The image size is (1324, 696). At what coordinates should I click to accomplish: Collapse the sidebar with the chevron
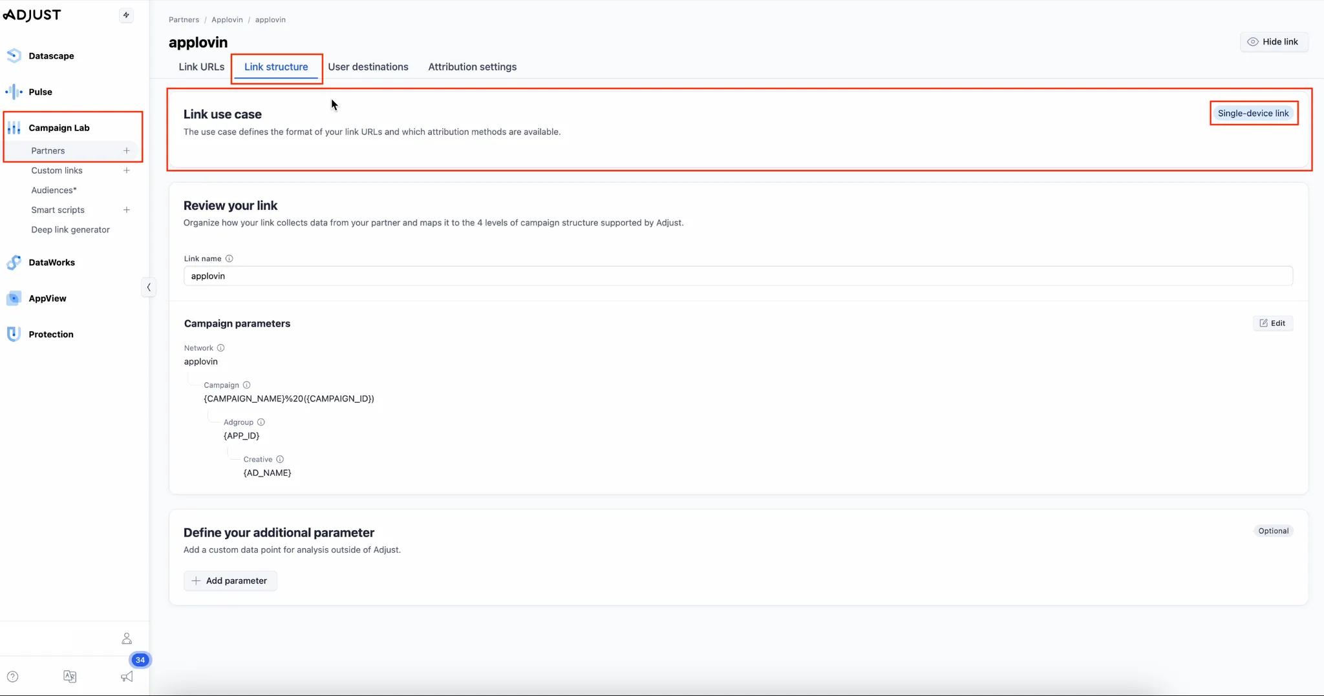point(149,287)
